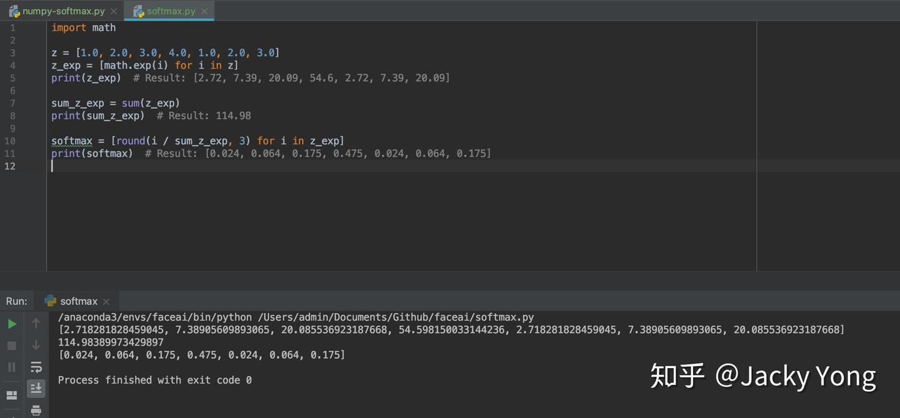900x418 pixels.
Task: Click the Python icon on the softmax Run tab
Action: pos(51,301)
